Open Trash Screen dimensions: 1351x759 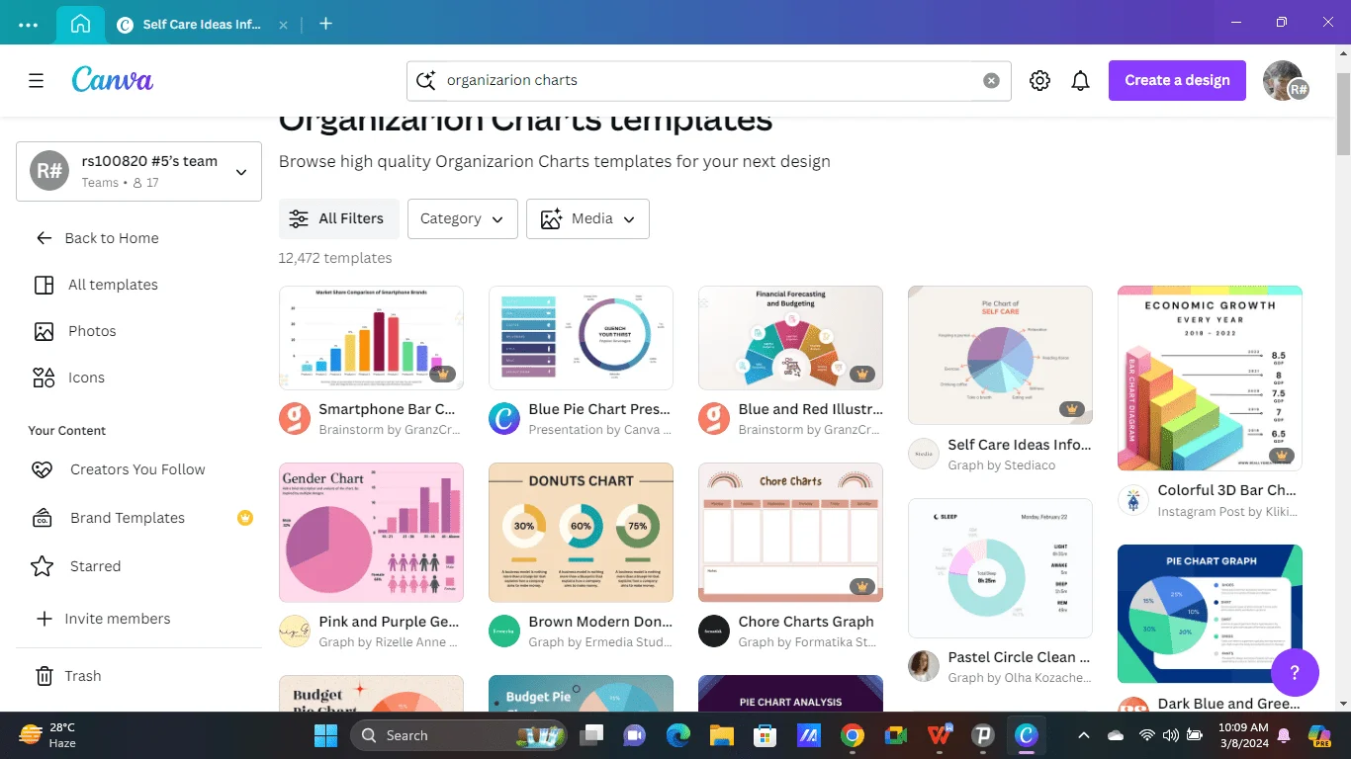coord(83,676)
